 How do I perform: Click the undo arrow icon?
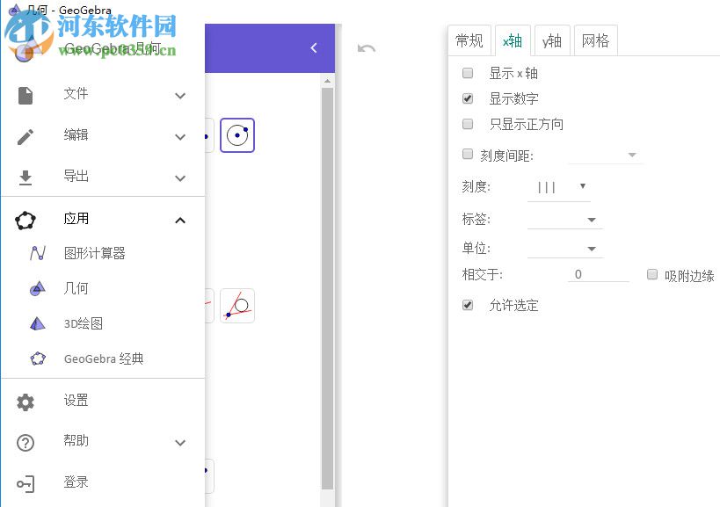coord(367,48)
